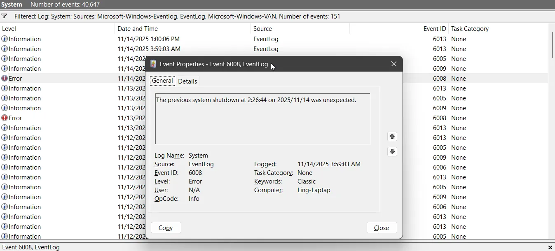This screenshot has height=251, width=555.
Task: Sort events by Level column header
Action: point(9,29)
